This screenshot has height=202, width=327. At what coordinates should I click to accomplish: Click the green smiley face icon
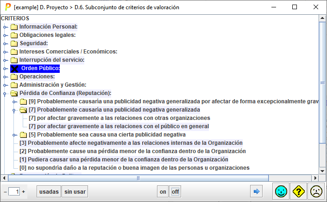click(280, 191)
